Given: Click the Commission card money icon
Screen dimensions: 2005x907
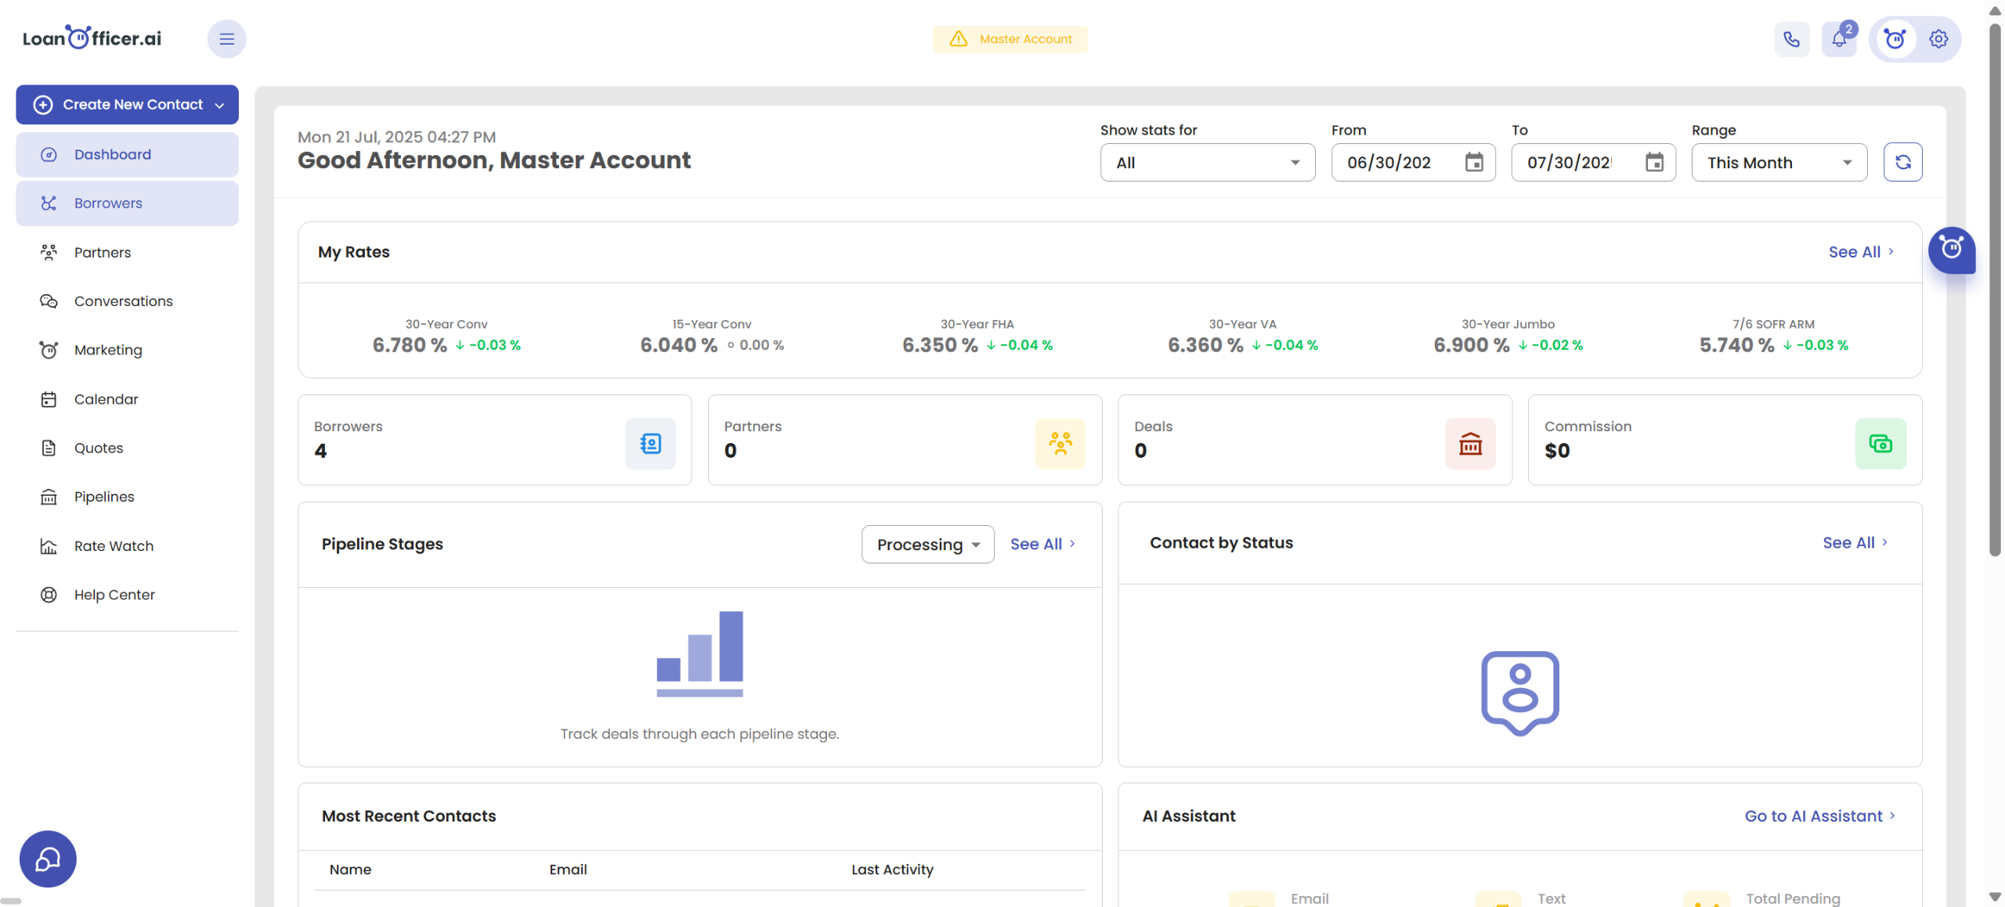Looking at the screenshot, I should point(1880,444).
